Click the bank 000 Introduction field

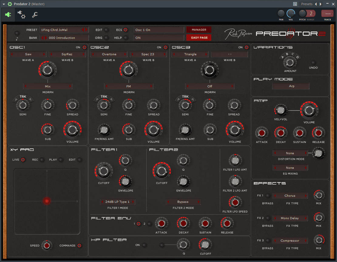[64, 38]
